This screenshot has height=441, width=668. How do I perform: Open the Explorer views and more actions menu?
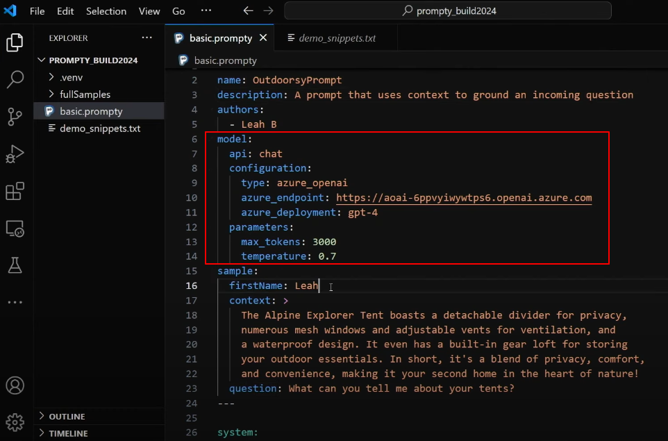click(147, 38)
